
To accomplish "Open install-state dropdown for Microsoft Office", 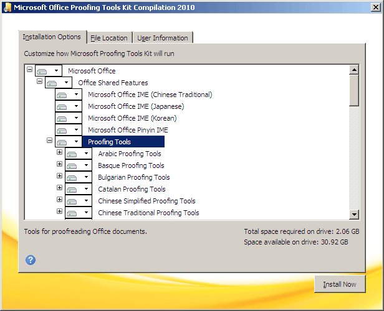I will [x=49, y=71].
